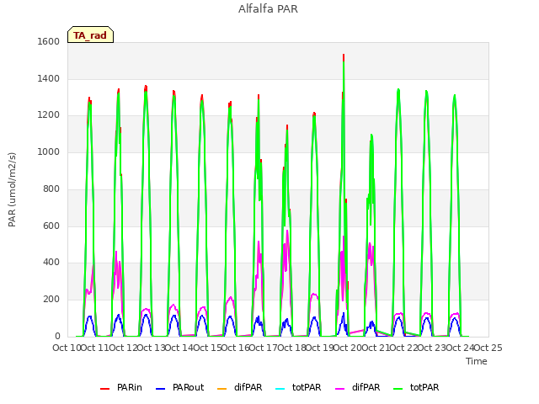Click the cyan totPAR legend swatch
Image resolution: width=539 pixels, height=404 pixels.
(280, 388)
